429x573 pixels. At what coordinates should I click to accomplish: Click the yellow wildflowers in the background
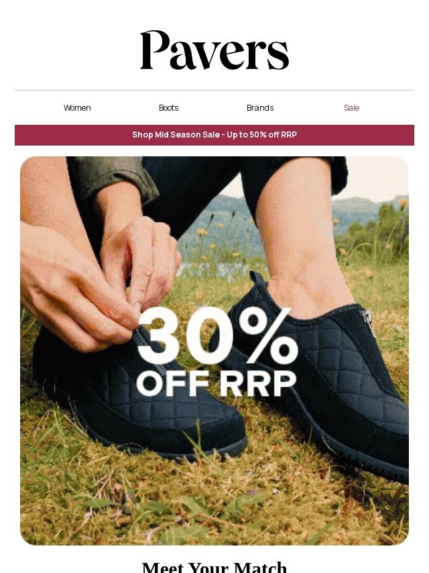tap(202, 231)
